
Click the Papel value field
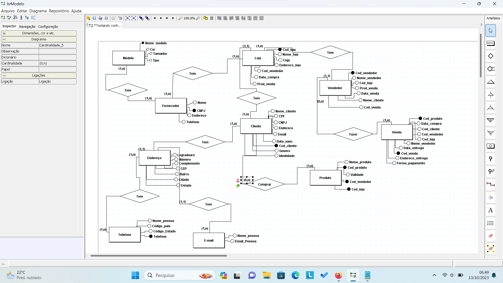click(x=58, y=69)
